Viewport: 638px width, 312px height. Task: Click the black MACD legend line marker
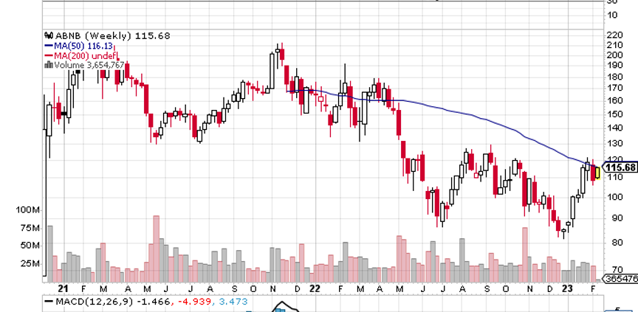click(x=47, y=302)
